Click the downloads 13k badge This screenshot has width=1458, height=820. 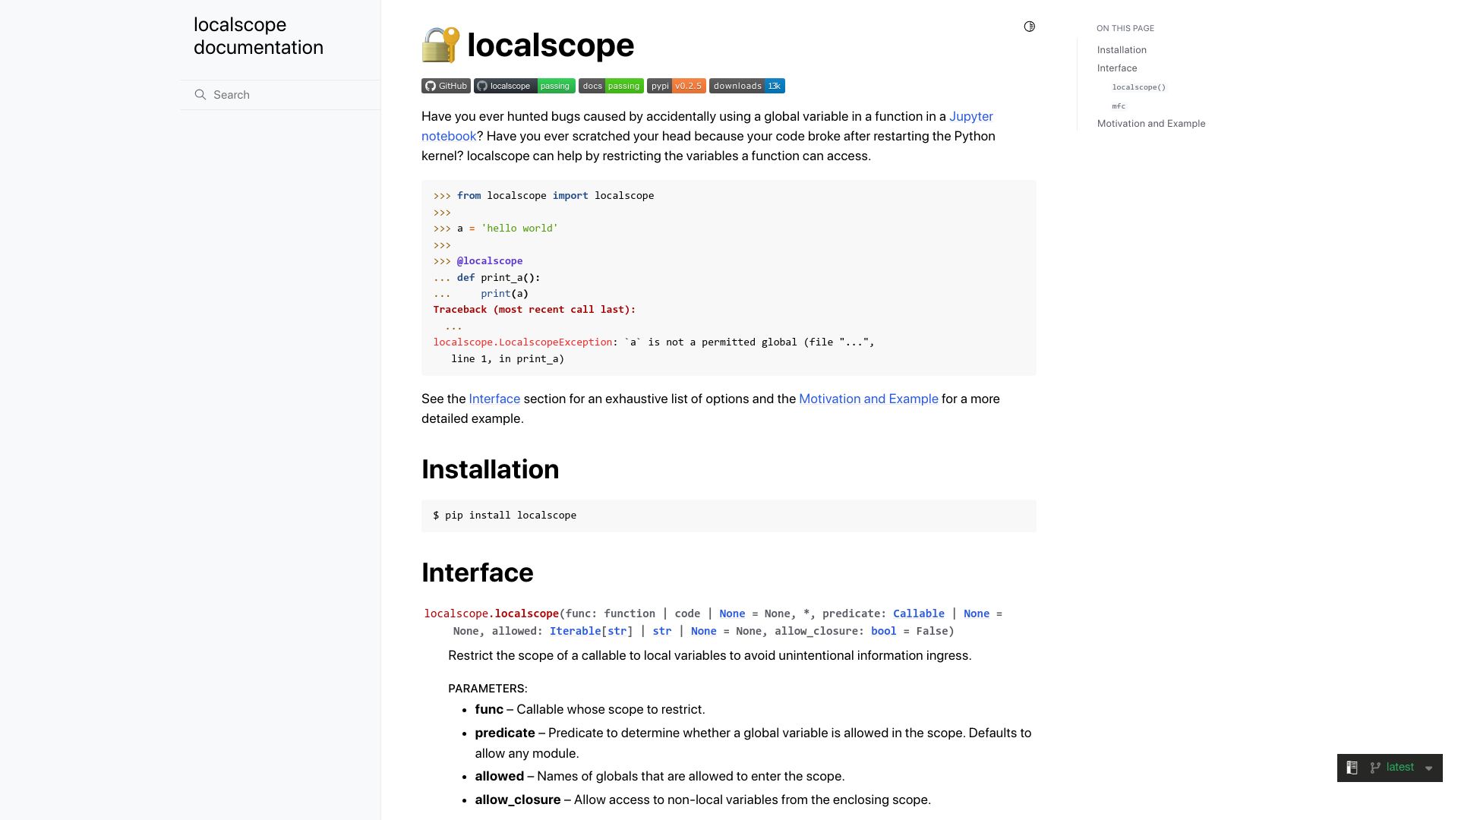(x=746, y=86)
